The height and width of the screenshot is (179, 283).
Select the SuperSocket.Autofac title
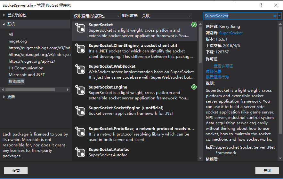point(109,150)
